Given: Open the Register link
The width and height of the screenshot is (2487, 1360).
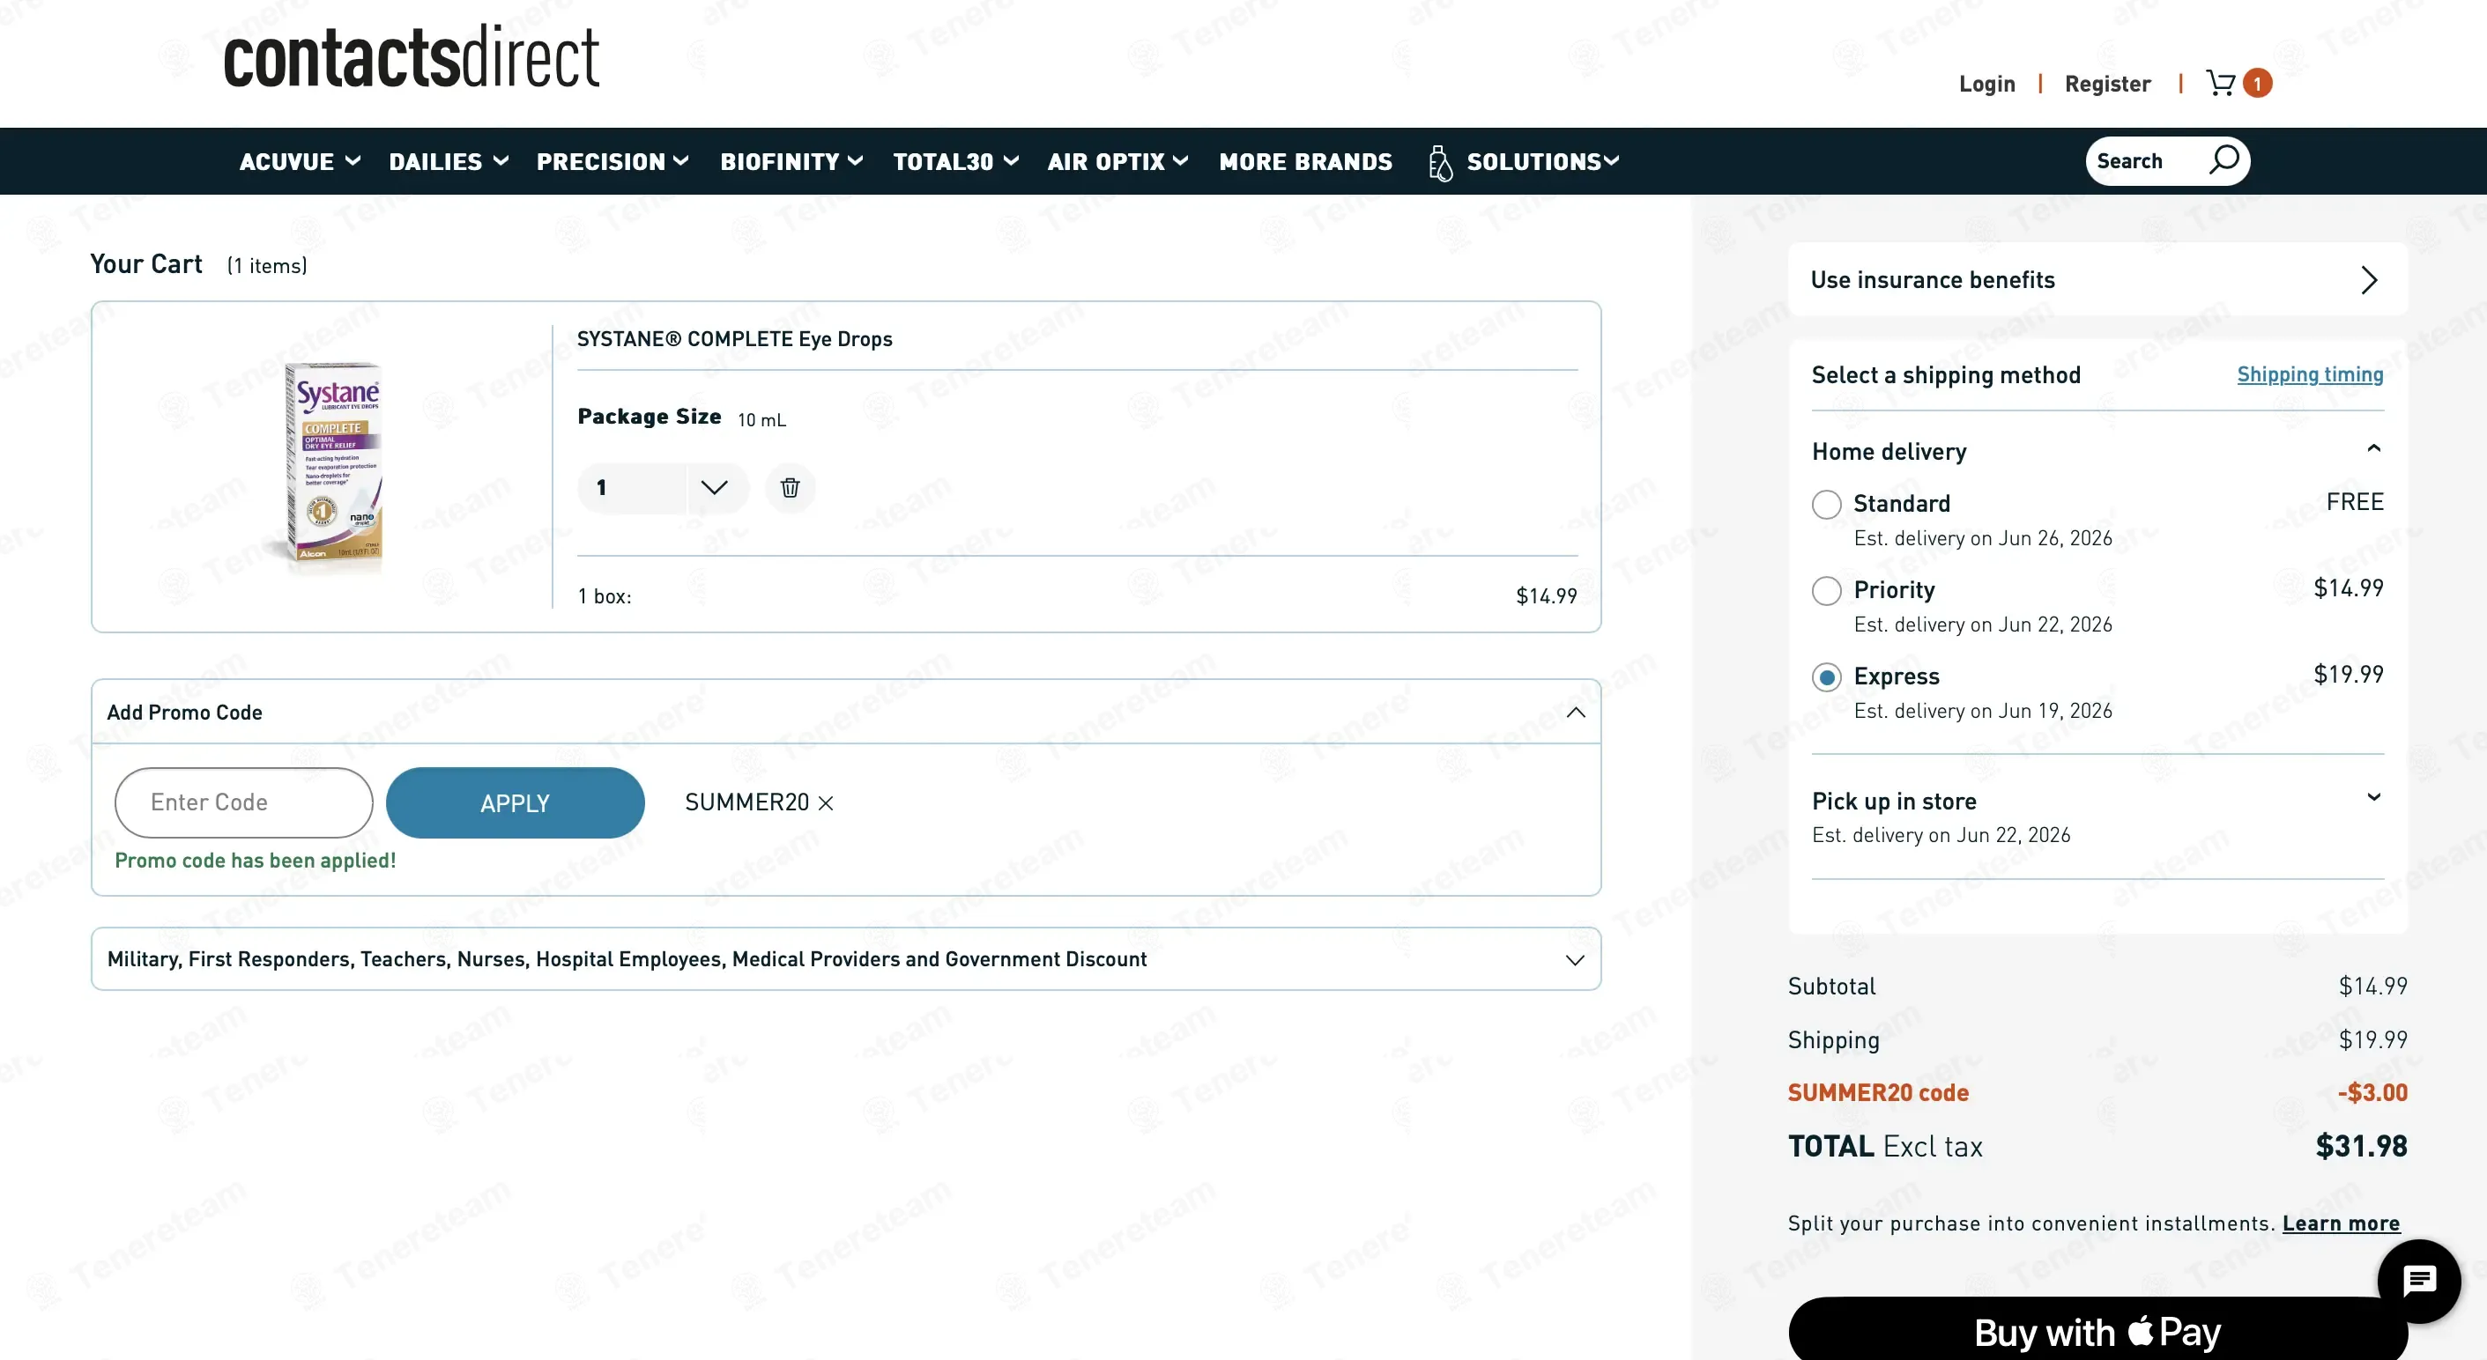Looking at the screenshot, I should [2107, 84].
